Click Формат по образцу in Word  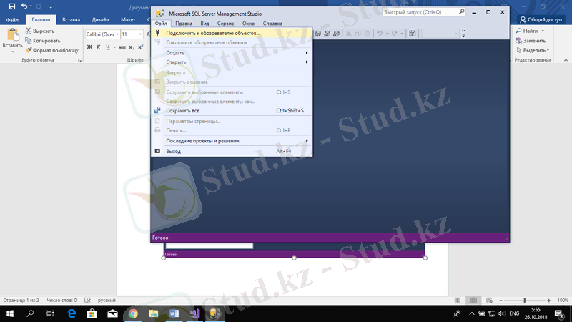coord(51,50)
